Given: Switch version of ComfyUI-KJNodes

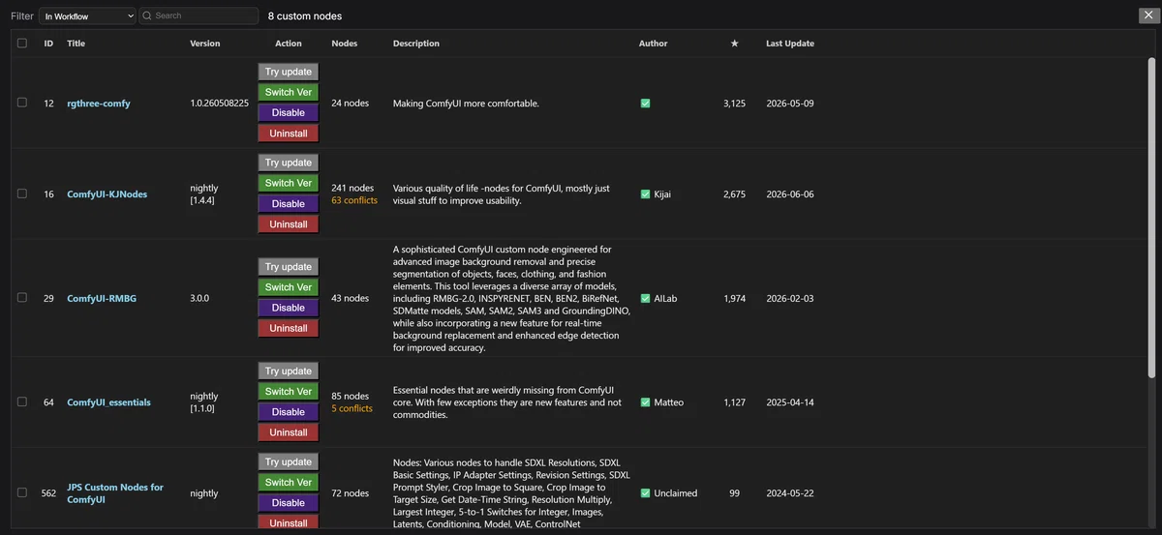Looking at the screenshot, I should [289, 183].
